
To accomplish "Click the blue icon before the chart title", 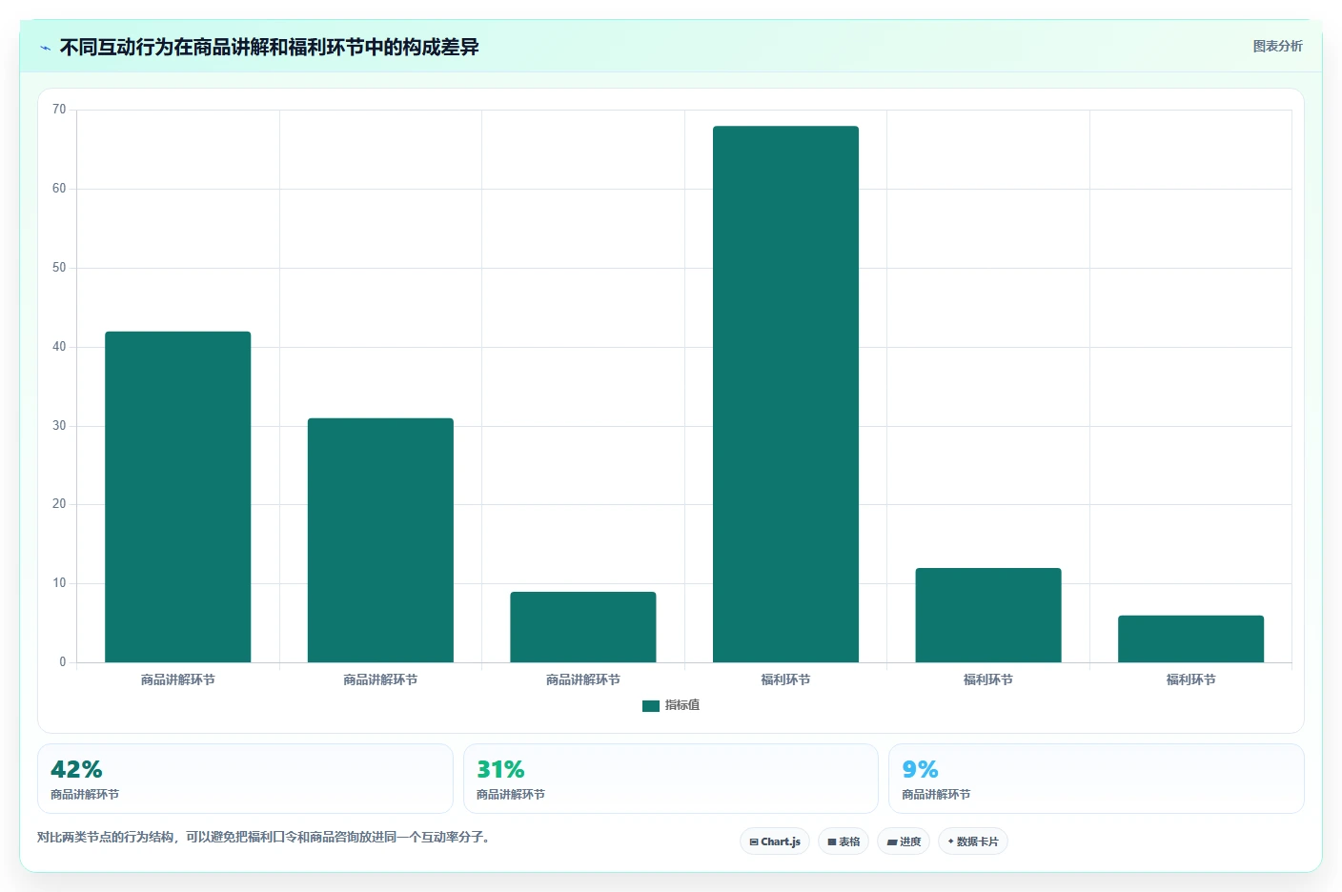I will tap(45, 47).
